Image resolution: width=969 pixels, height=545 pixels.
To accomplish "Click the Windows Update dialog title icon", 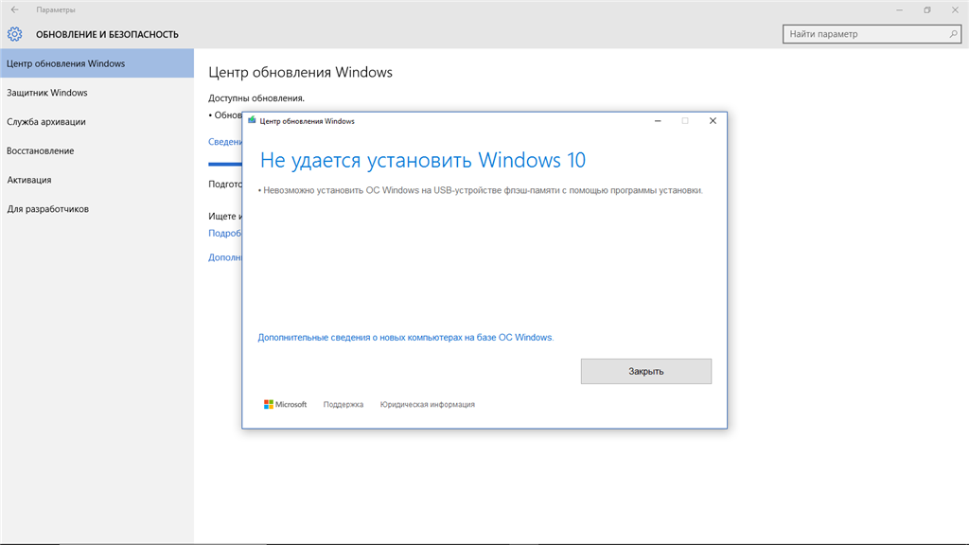I will coord(252,120).
